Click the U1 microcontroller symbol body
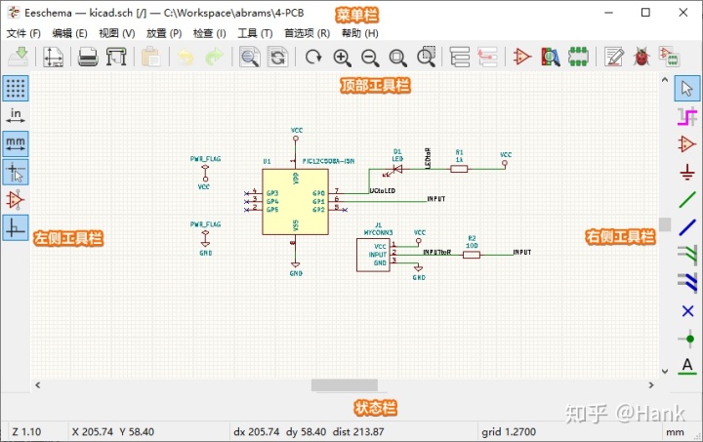703x442 pixels. (x=295, y=202)
